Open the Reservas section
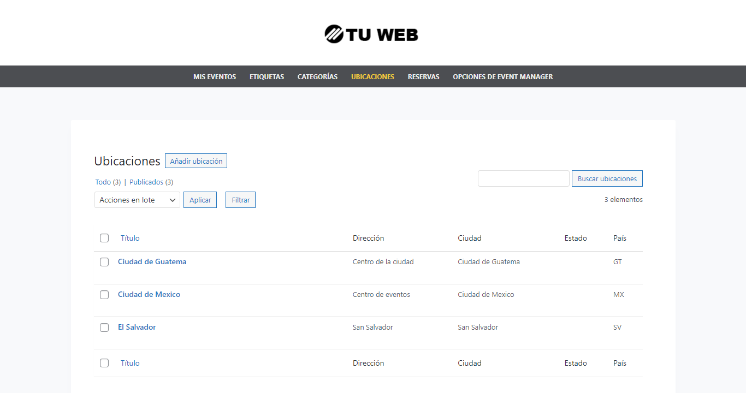 tap(423, 76)
